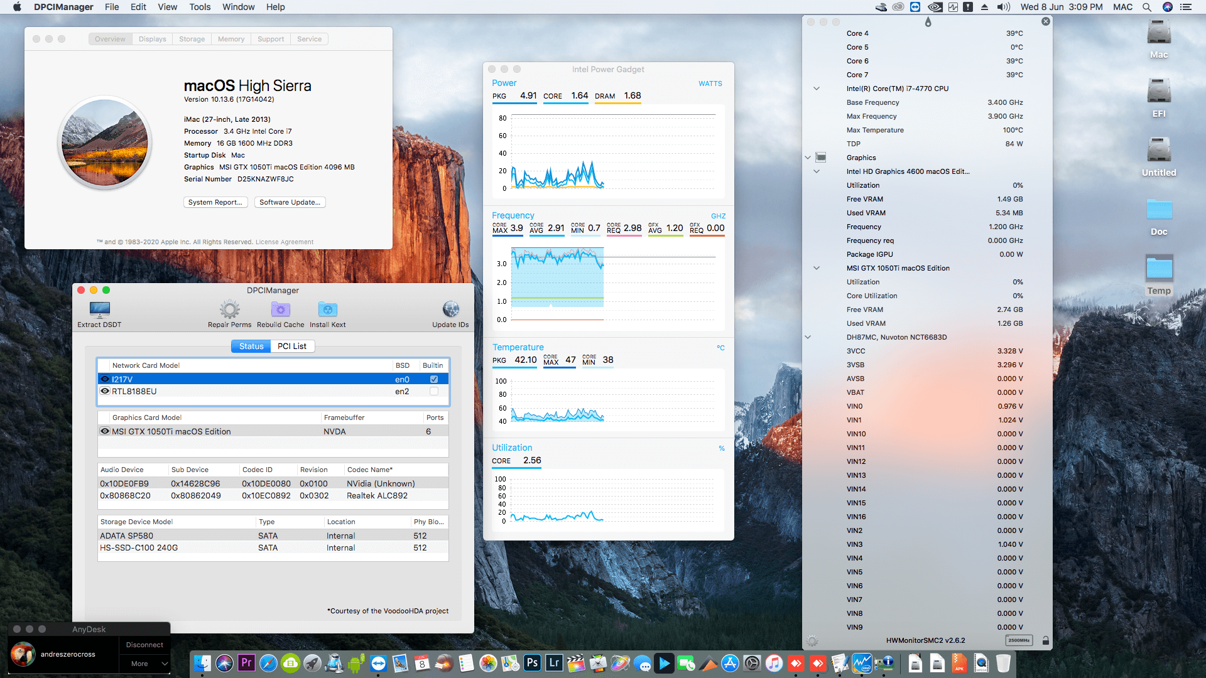Image resolution: width=1206 pixels, height=678 pixels.
Task: Open Notification Center in menu bar
Action: coord(1186,7)
